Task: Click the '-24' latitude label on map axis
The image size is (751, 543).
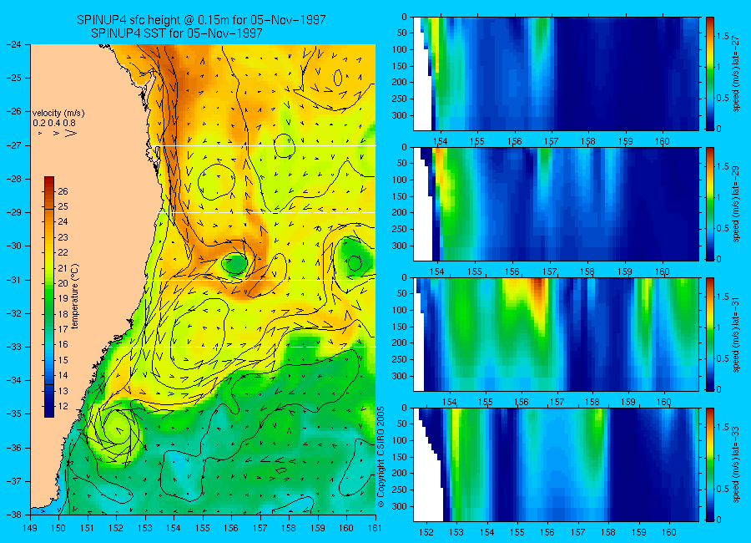Action: [x=15, y=44]
